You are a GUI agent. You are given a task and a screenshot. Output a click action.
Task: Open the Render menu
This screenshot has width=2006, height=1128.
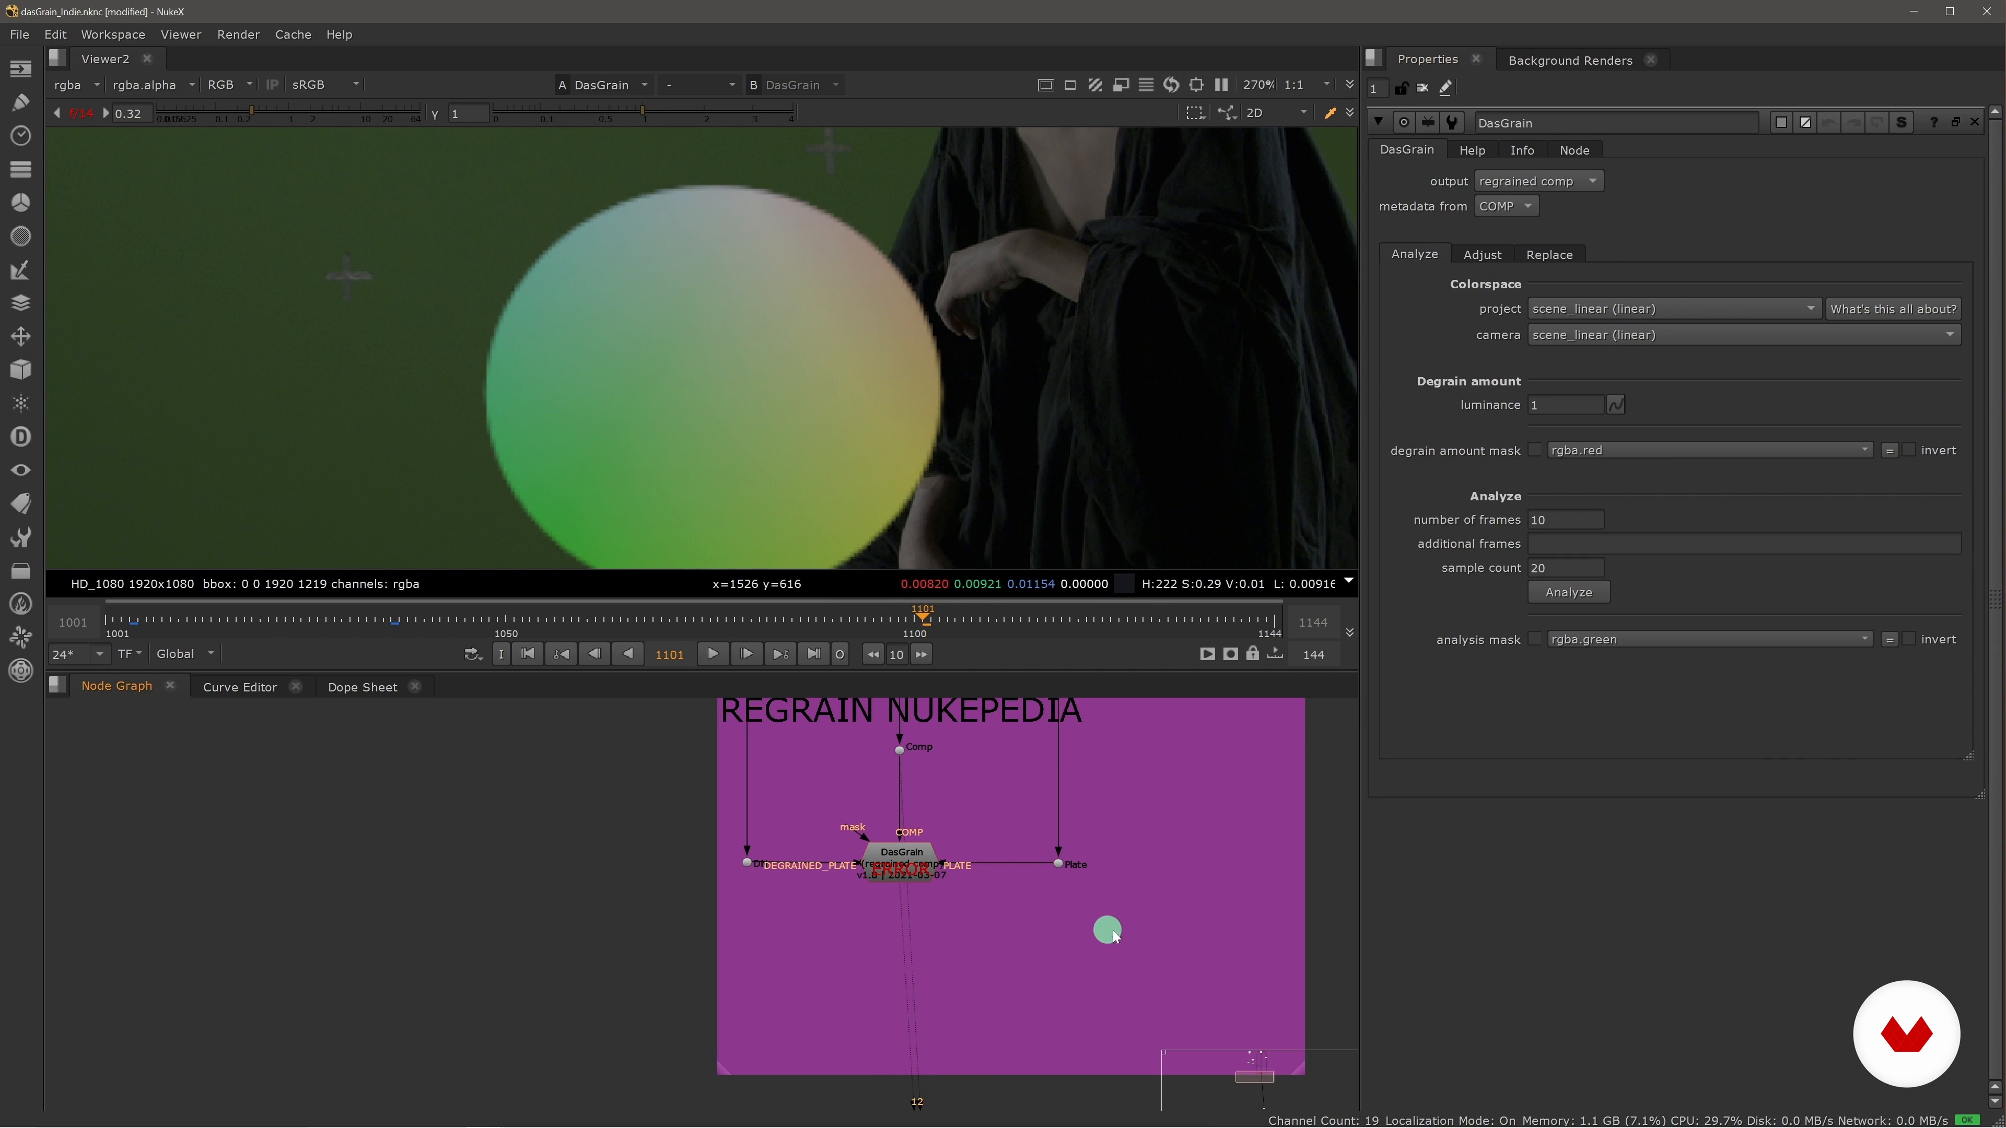click(x=238, y=34)
